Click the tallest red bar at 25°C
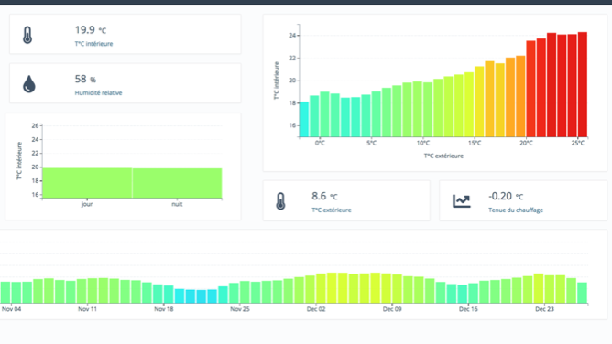This screenshot has width=612, height=344. click(583, 84)
